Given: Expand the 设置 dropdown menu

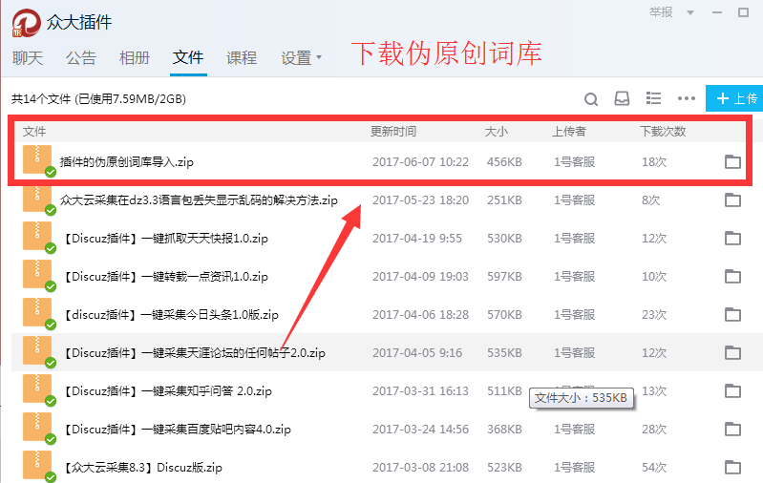Looking at the screenshot, I should tap(301, 58).
